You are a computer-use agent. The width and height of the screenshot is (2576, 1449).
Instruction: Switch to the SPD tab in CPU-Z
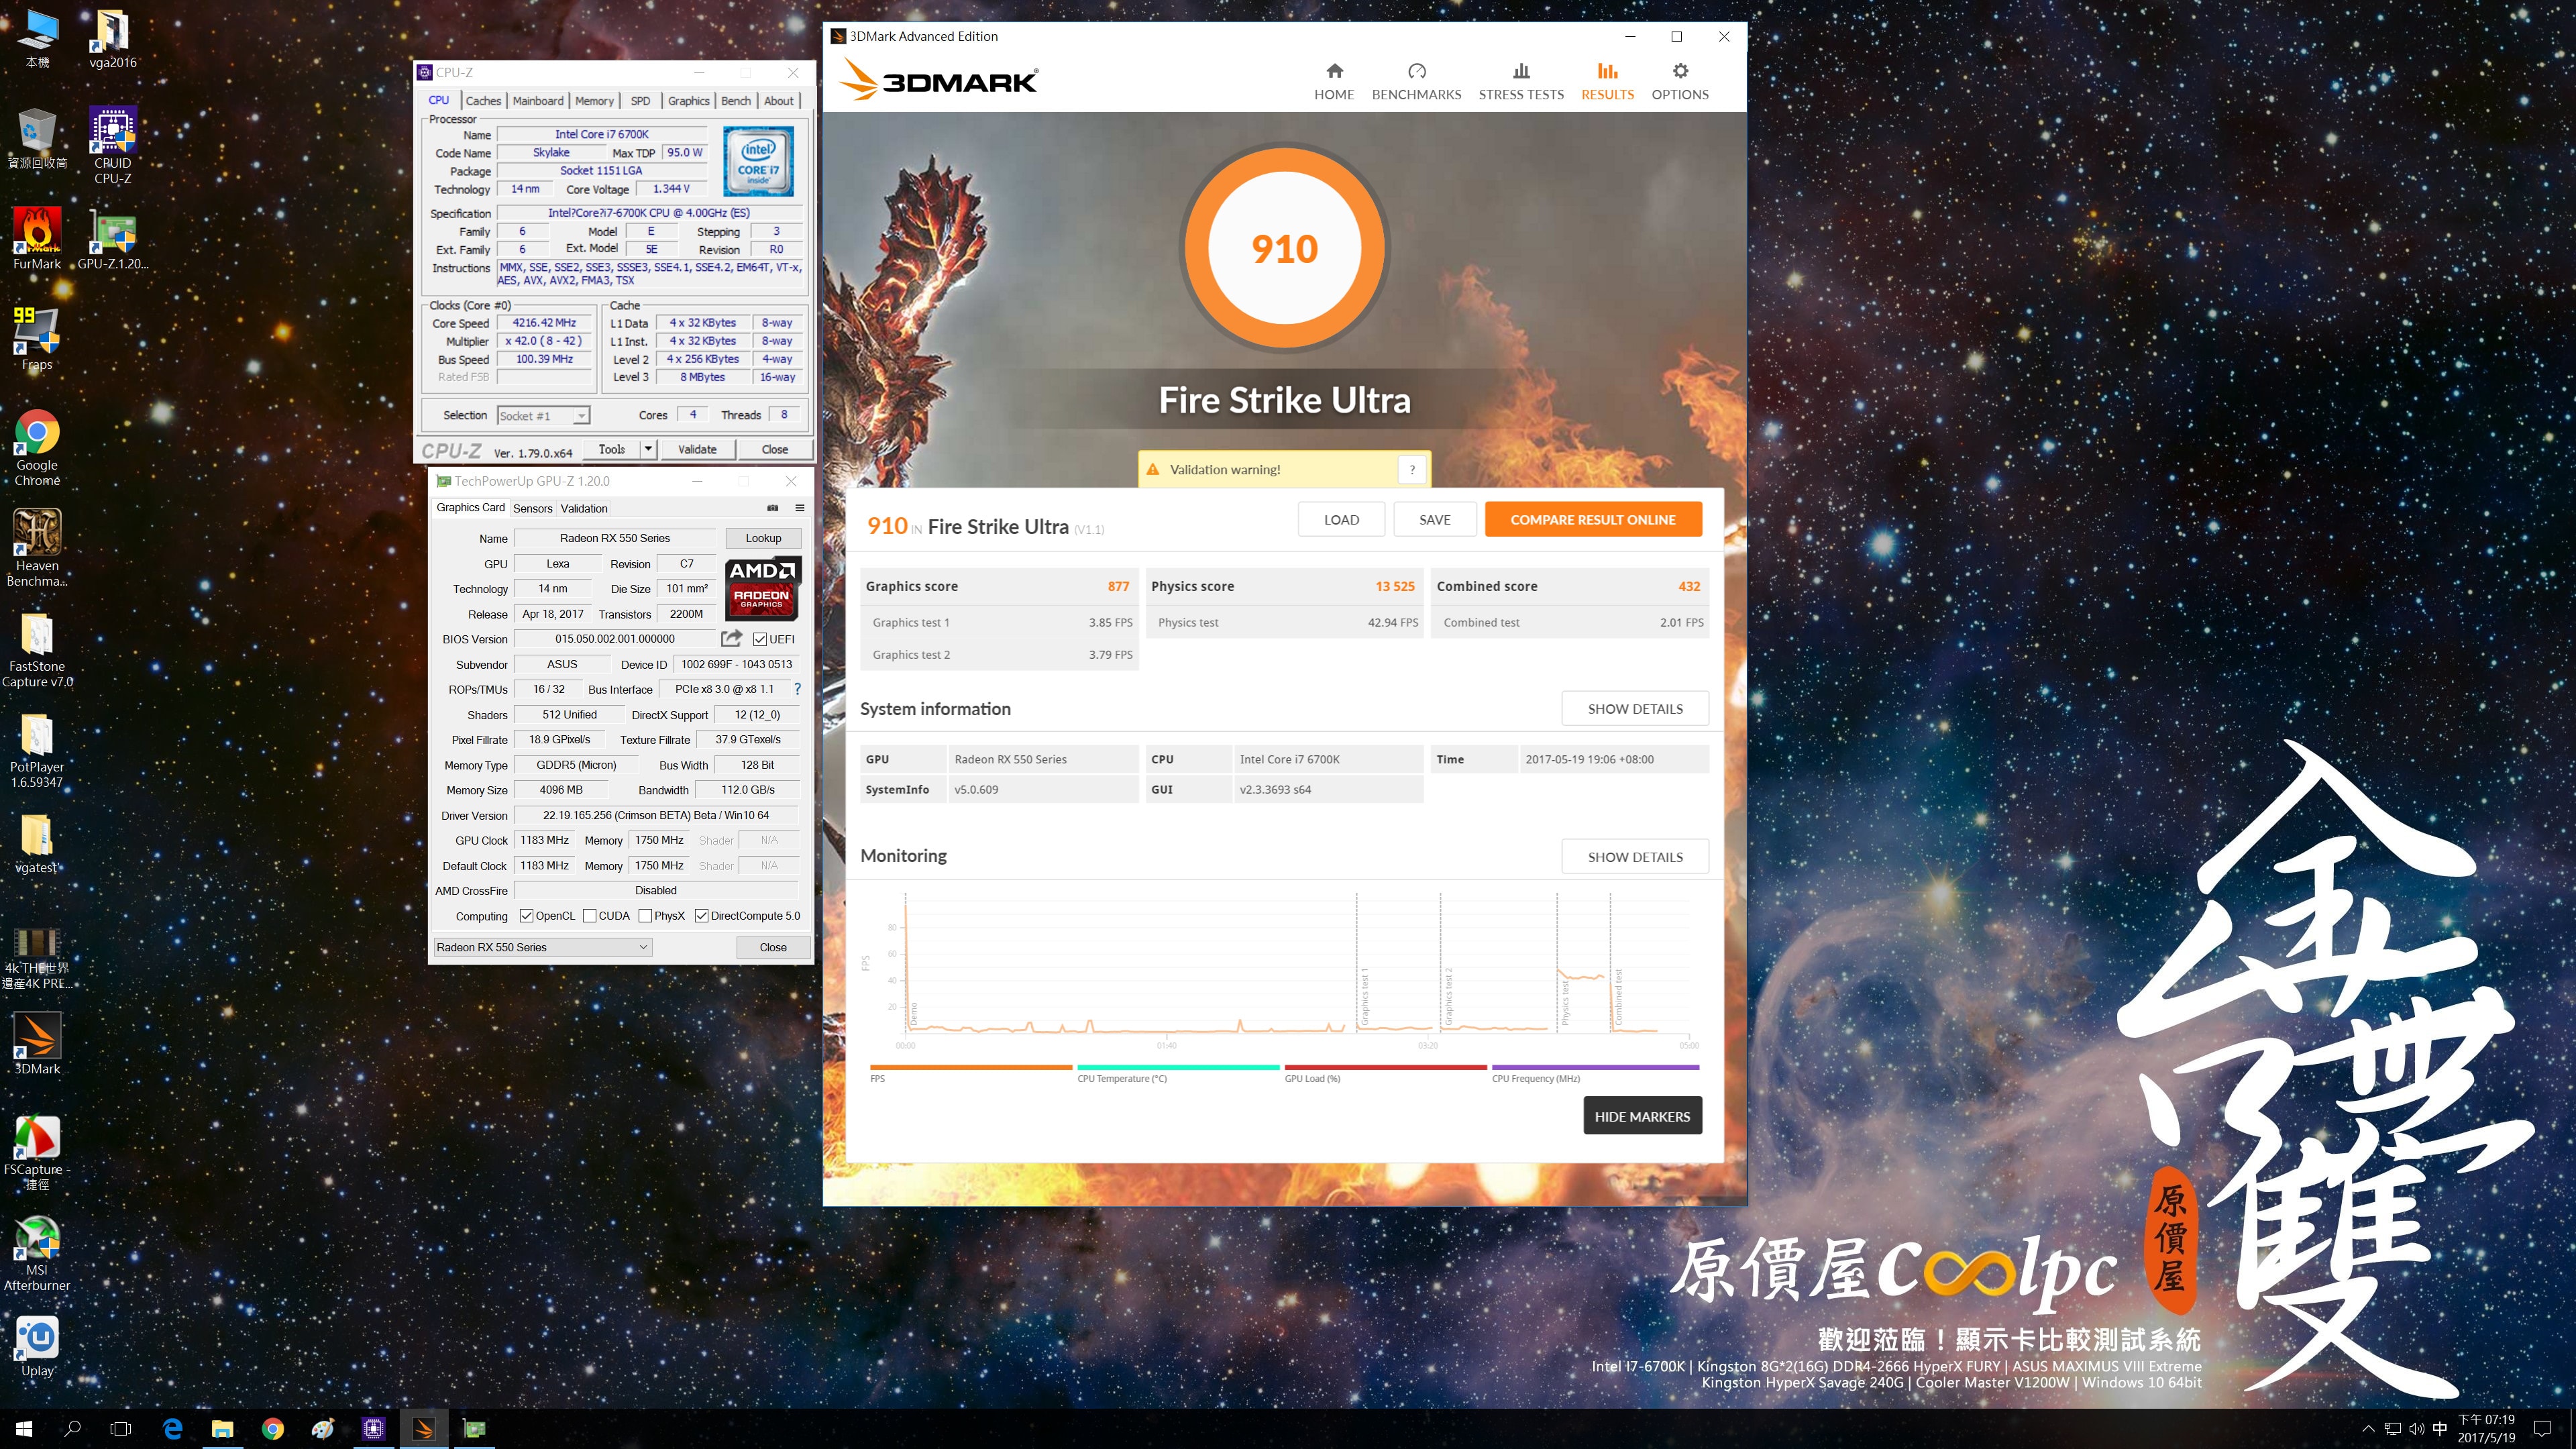(x=640, y=101)
